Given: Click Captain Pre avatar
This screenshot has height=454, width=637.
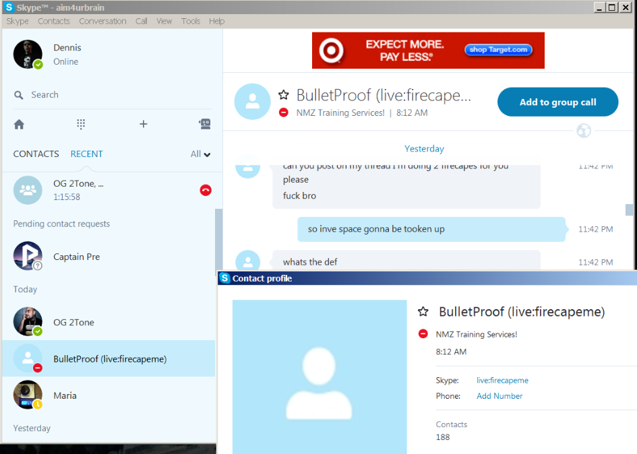Looking at the screenshot, I should click(28, 256).
